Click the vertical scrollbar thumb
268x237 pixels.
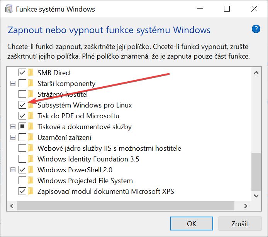(256, 172)
